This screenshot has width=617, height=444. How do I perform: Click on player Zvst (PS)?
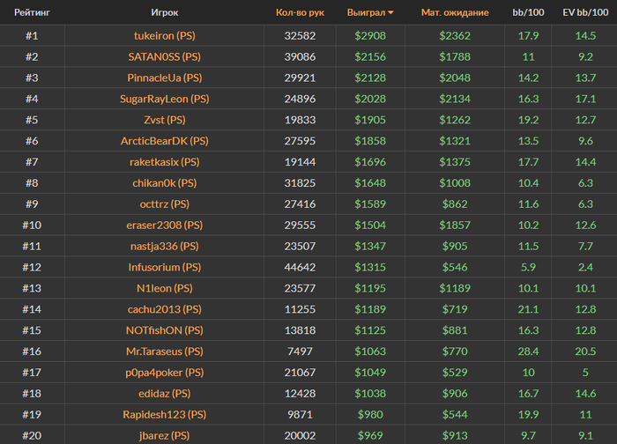[x=165, y=121]
